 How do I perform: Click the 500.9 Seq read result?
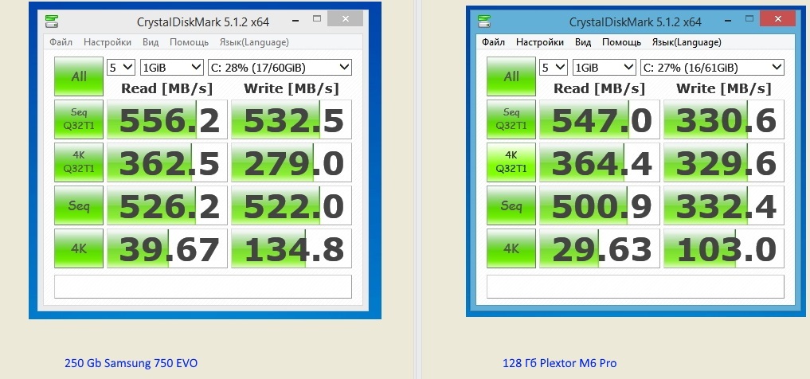click(600, 205)
